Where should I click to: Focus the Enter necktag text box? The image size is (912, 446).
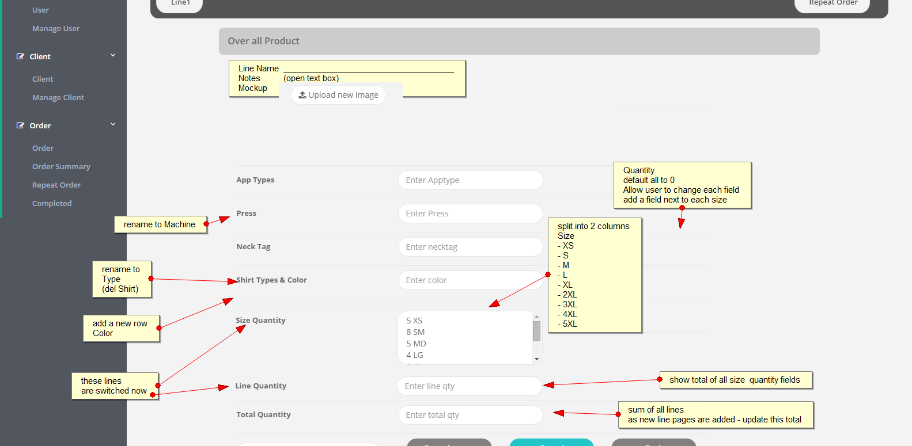[x=470, y=247]
